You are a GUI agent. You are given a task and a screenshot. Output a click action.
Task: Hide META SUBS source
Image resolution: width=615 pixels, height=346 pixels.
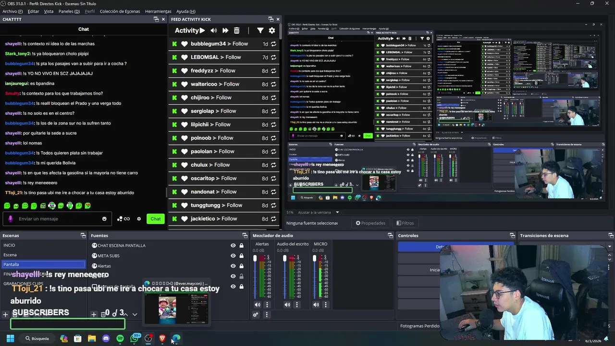coord(233,256)
